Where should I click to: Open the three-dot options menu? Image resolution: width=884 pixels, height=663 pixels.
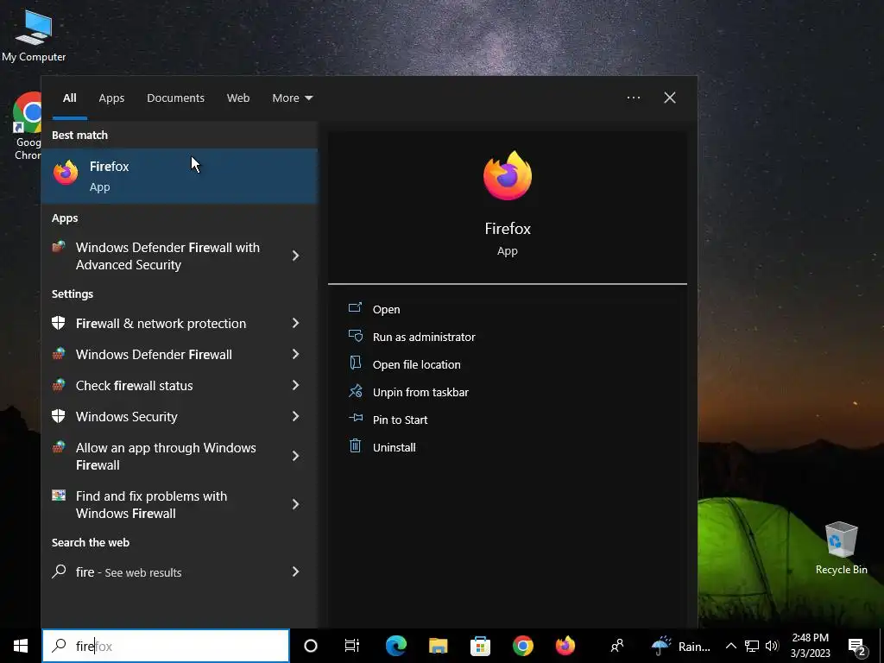click(634, 98)
